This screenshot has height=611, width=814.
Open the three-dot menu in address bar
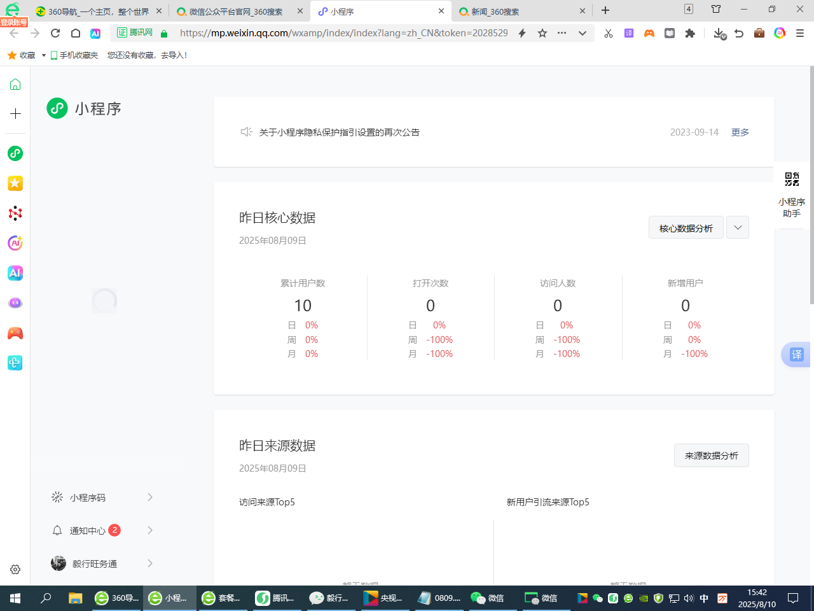(x=562, y=33)
